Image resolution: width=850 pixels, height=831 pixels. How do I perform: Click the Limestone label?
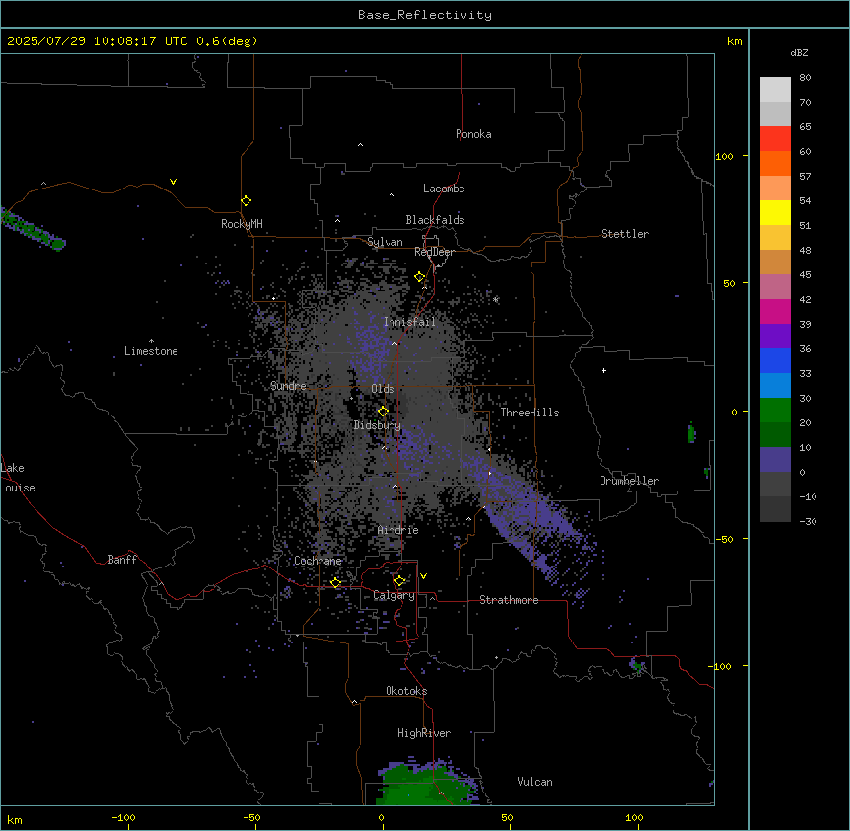[x=151, y=351]
